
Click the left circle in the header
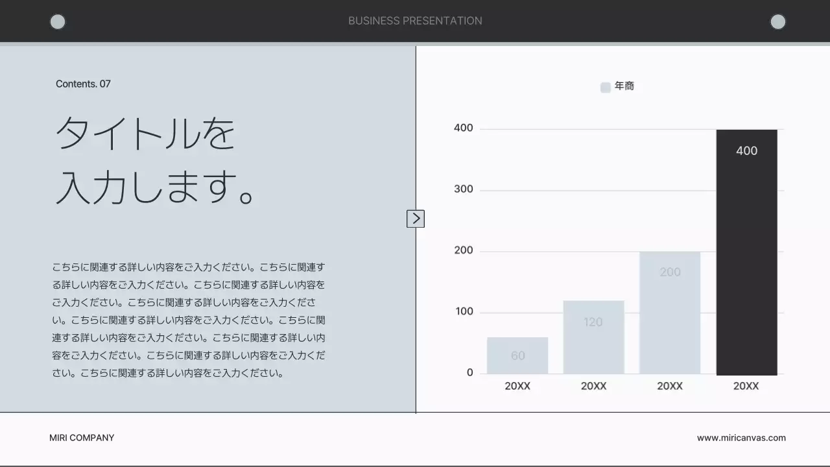pos(58,22)
